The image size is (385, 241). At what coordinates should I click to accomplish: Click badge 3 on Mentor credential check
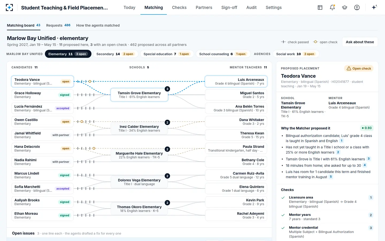click(371, 228)
